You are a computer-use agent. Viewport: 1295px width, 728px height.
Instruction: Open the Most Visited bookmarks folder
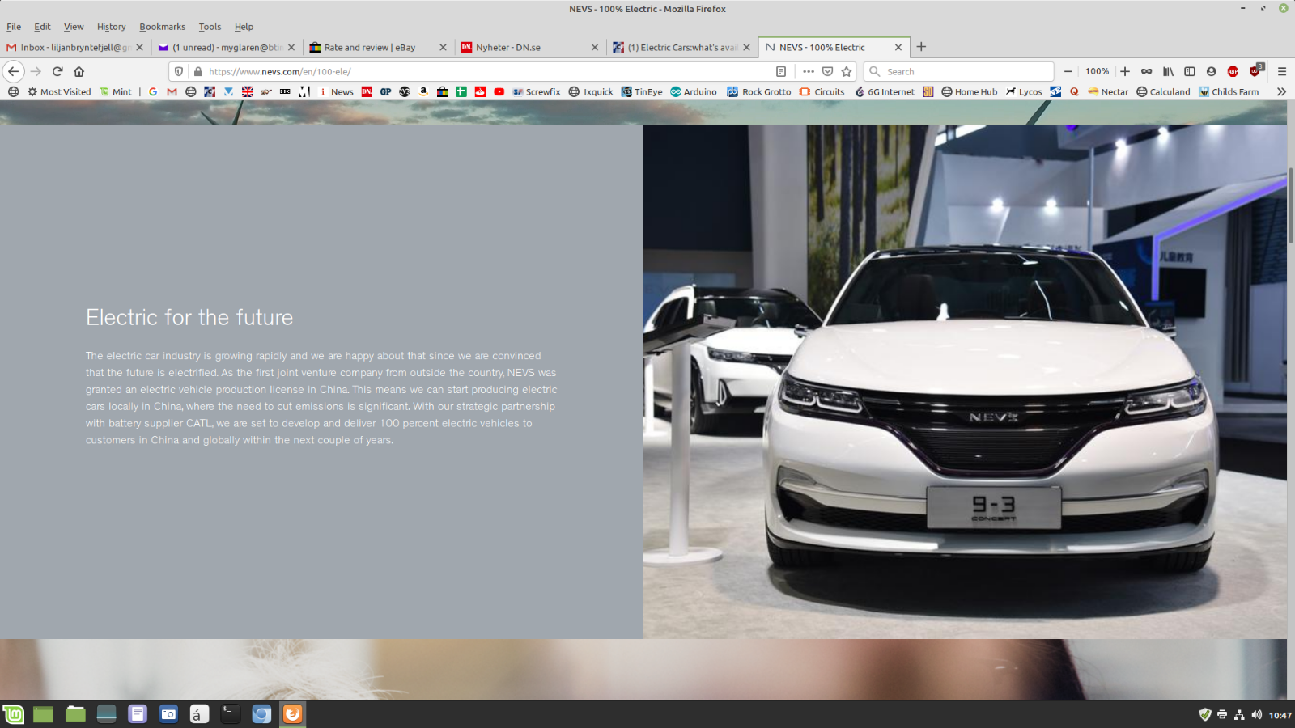59,91
